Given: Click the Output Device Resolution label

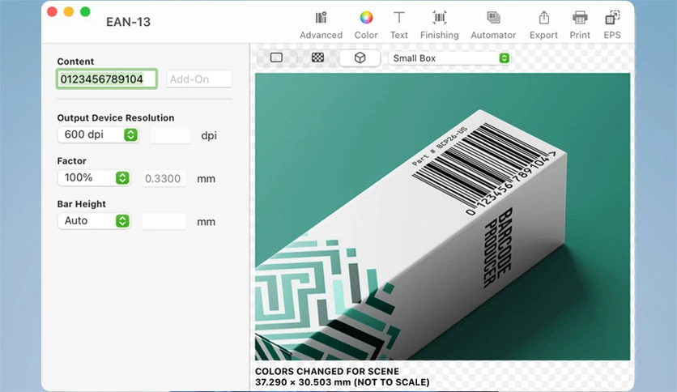Looking at the screenshot, I should coord(116,118).
